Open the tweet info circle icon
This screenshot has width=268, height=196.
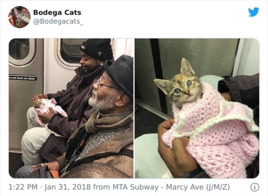click(x=255, y=187)
